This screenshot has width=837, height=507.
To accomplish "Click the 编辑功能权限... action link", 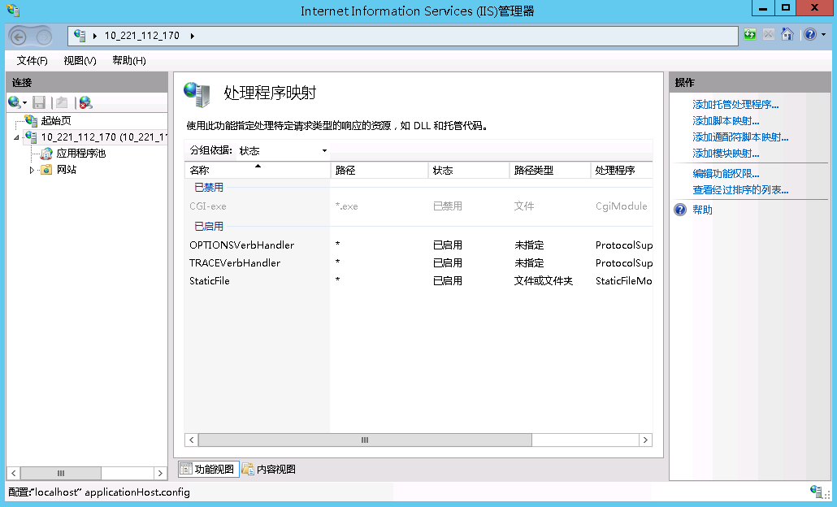I will click(726, 174).
